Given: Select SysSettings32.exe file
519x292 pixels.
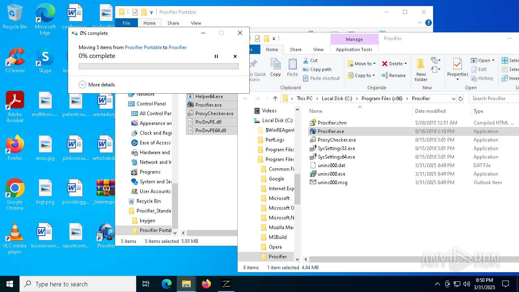Looking at the screenshot, I should coord(336,148).
